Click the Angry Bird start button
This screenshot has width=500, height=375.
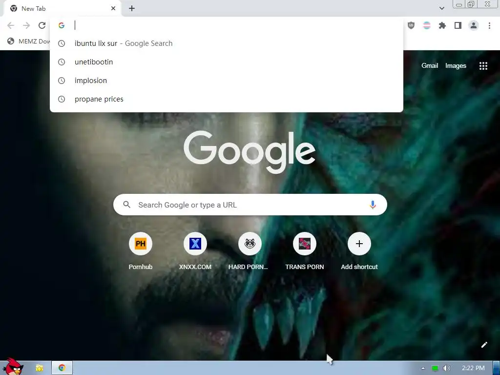[x=13, y=367]
